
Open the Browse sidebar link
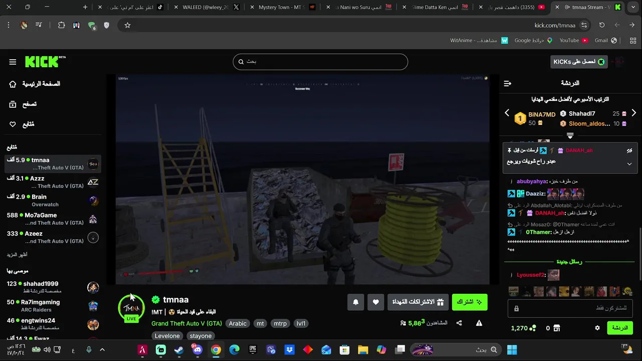click(23, 104)
